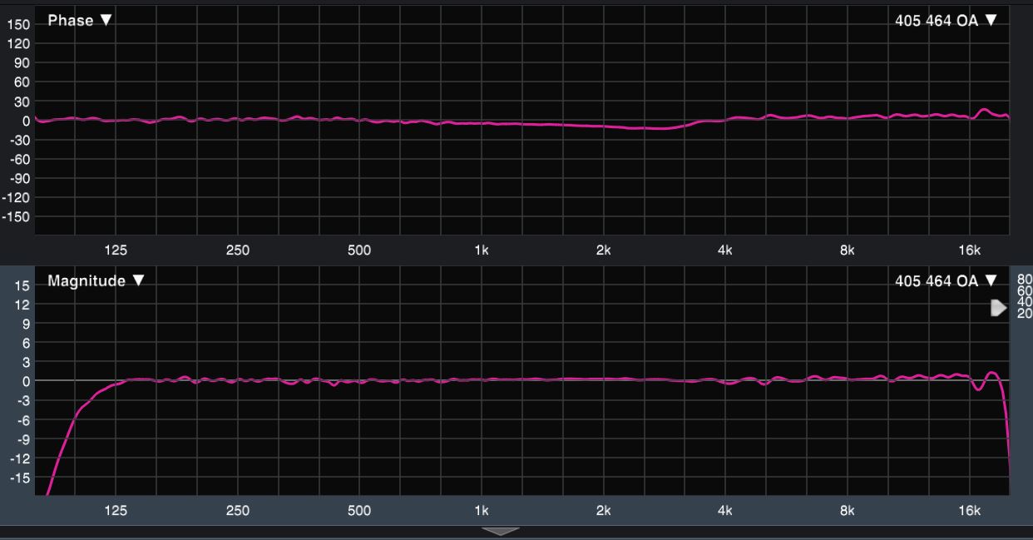
Task: Click the 4k frequency label under Phase graph
Action: 724,250
